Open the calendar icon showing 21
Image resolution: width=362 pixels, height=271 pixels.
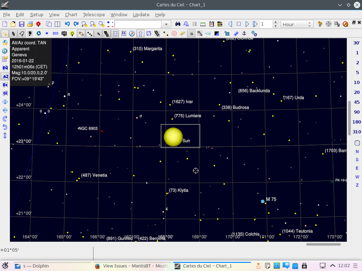211,24
